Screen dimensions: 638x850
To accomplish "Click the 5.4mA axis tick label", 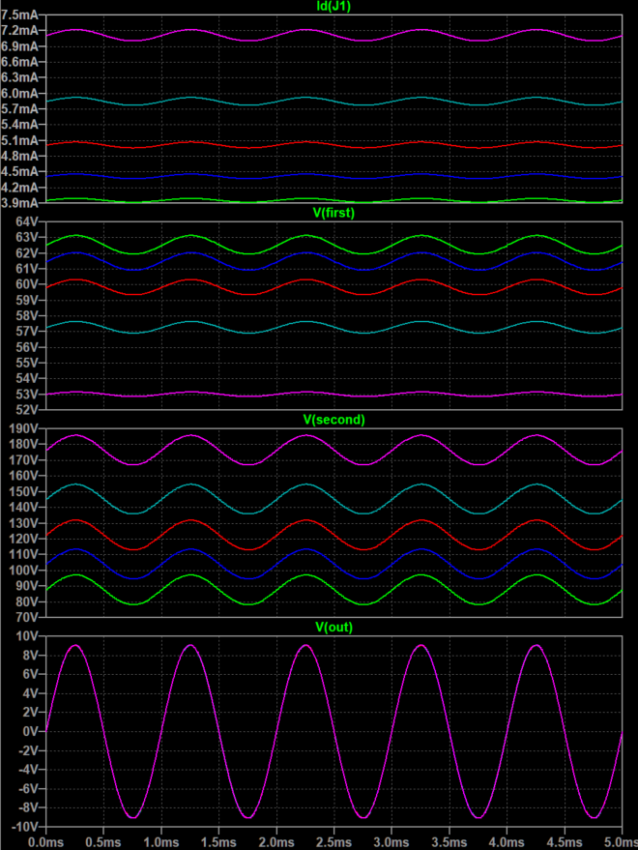I will click(19, 125).
